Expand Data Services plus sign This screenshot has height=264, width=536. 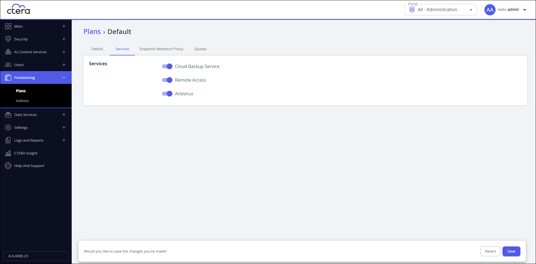64,115
